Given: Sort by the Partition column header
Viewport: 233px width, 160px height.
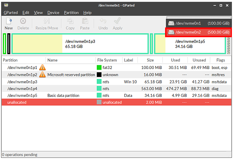Looking at the screenshot, I should click(24, 60).
